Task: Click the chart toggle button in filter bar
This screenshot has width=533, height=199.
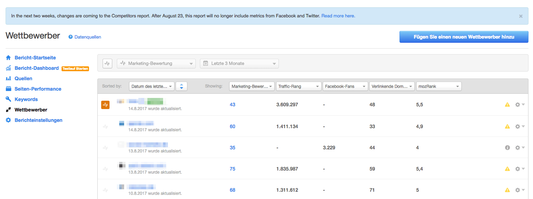Action: click(x=107, y=64)
